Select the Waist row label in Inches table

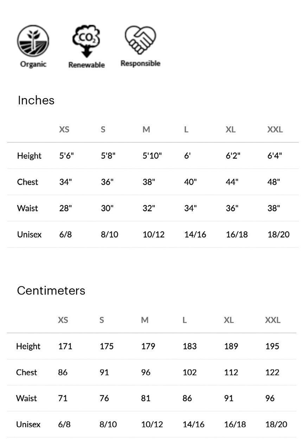[x=27, y=208]
